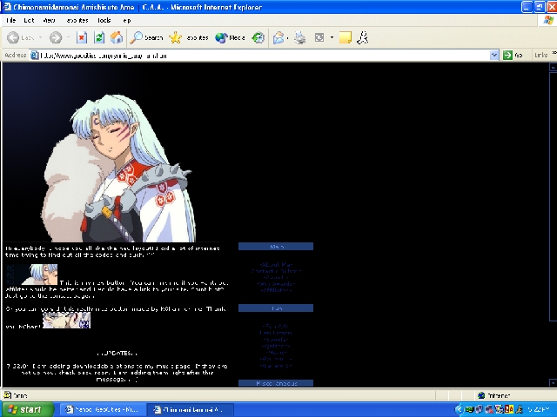
Task: Open the Tools menu
Action: 104,21
